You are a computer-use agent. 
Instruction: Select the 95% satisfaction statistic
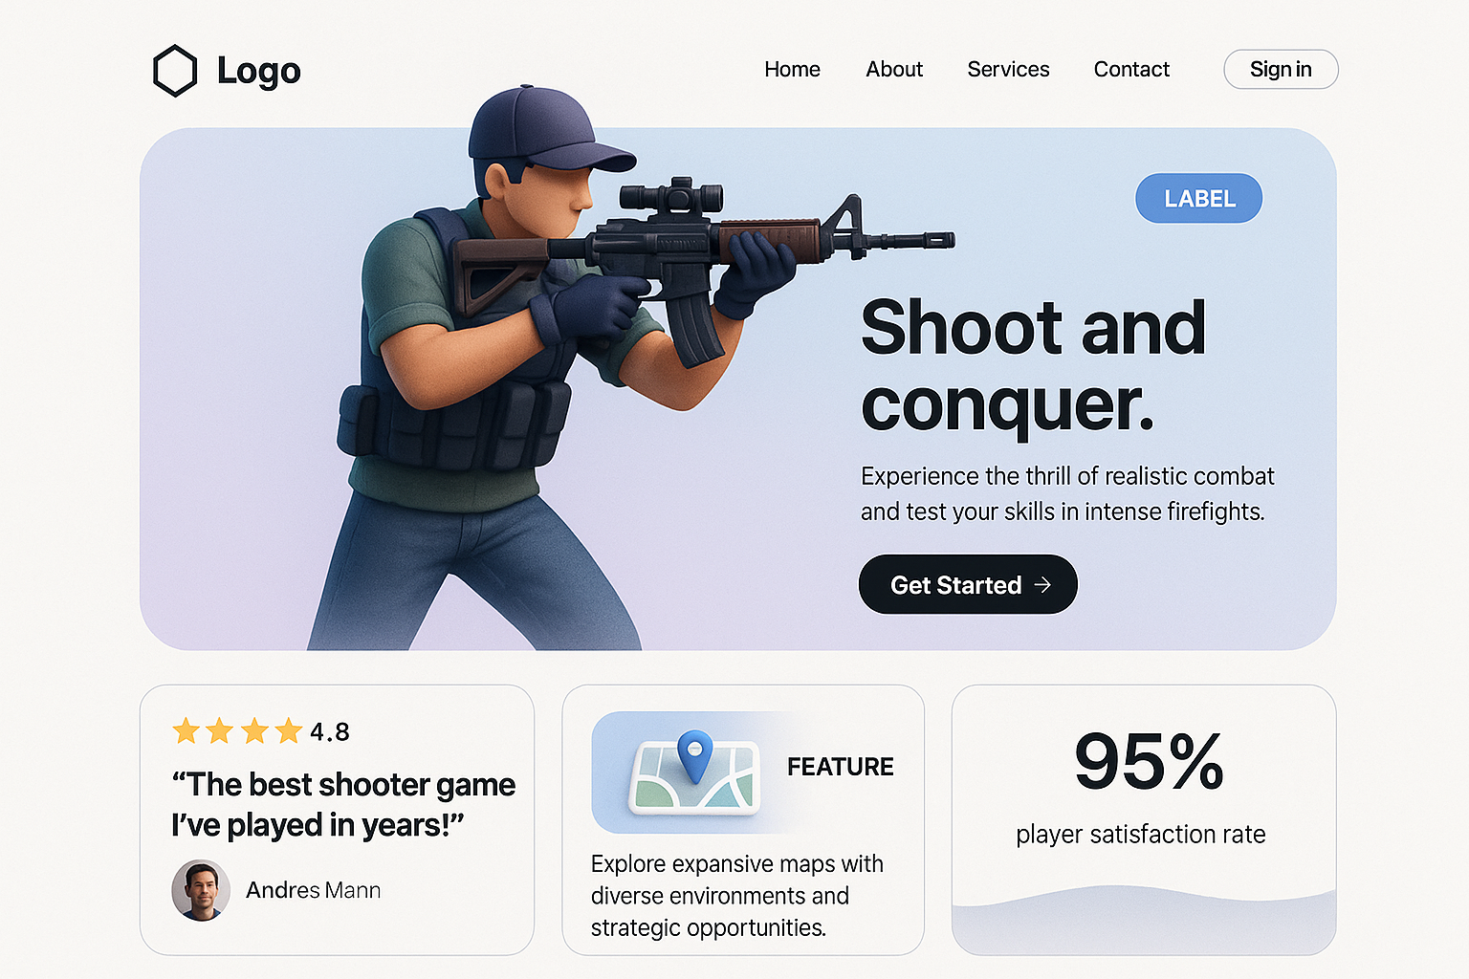click(1149, 762)
